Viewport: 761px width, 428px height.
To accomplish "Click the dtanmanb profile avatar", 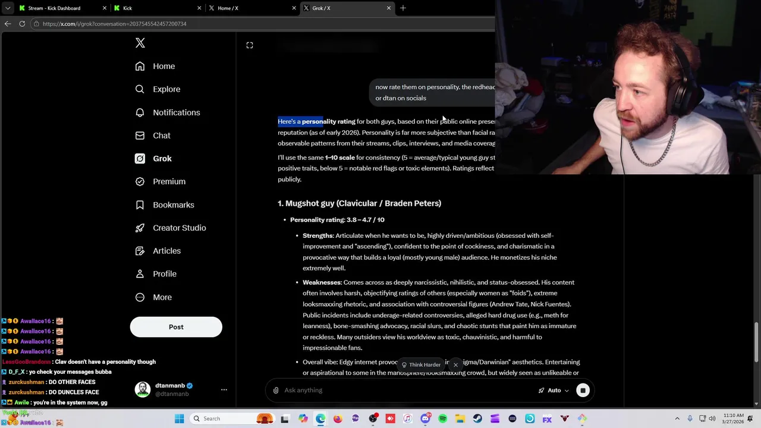I will tap(143, 390).
